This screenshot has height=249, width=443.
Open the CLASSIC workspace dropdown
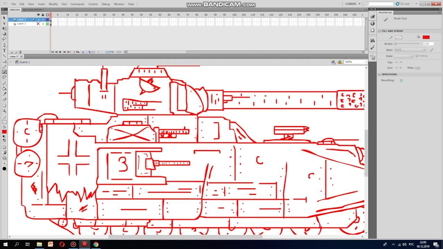[353, 4]
